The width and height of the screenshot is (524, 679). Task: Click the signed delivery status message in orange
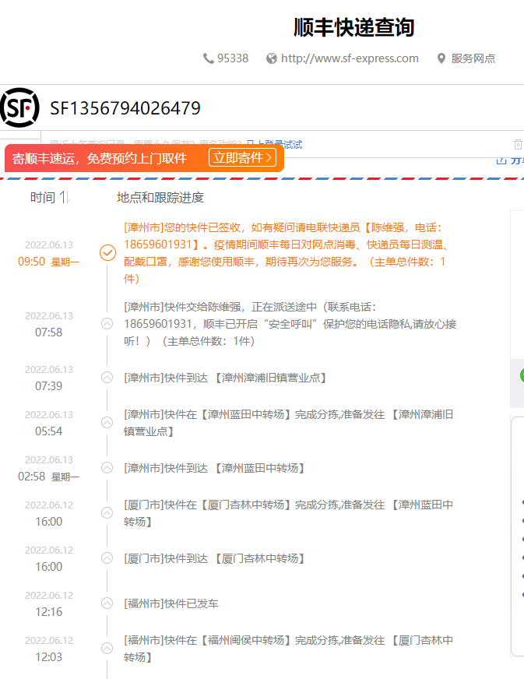[x=286, y=253]
